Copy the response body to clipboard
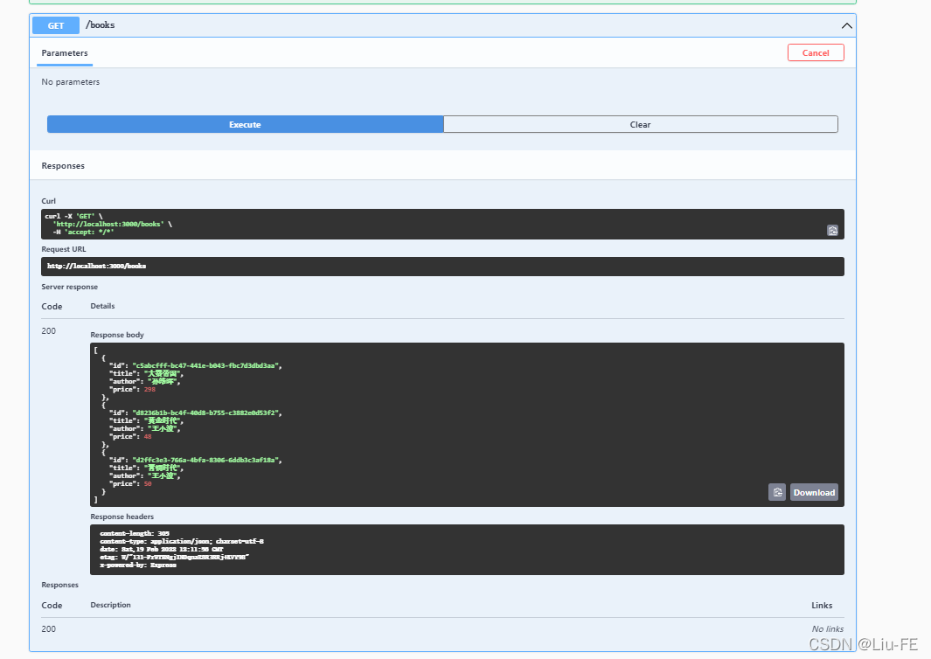This screenshot has height=659, width=931. point(777,492)
